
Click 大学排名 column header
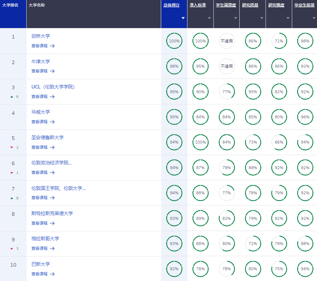[13, 14]
